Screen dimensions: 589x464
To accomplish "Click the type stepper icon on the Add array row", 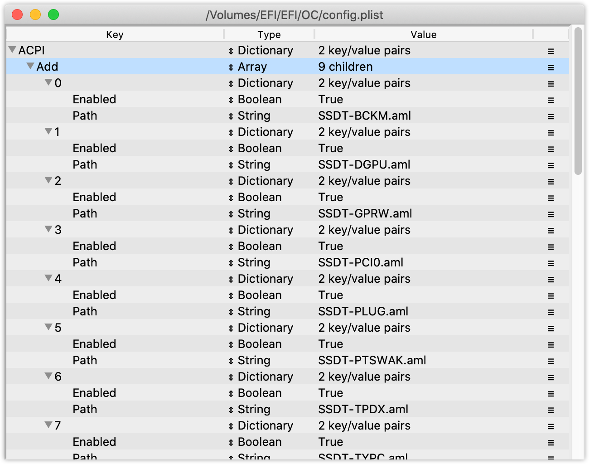I will [x=232, y=67].
